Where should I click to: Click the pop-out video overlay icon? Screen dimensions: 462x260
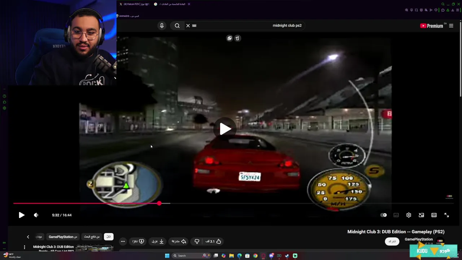[229, 38]
